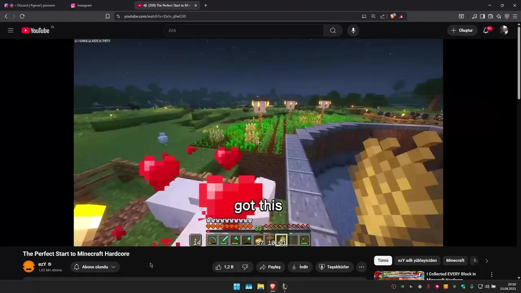Image resolution: width=521 pixels, height=293 pixels.
Task: Open File Explorer from taskbar
Action: pyautogui.click(x=260, y=286)
